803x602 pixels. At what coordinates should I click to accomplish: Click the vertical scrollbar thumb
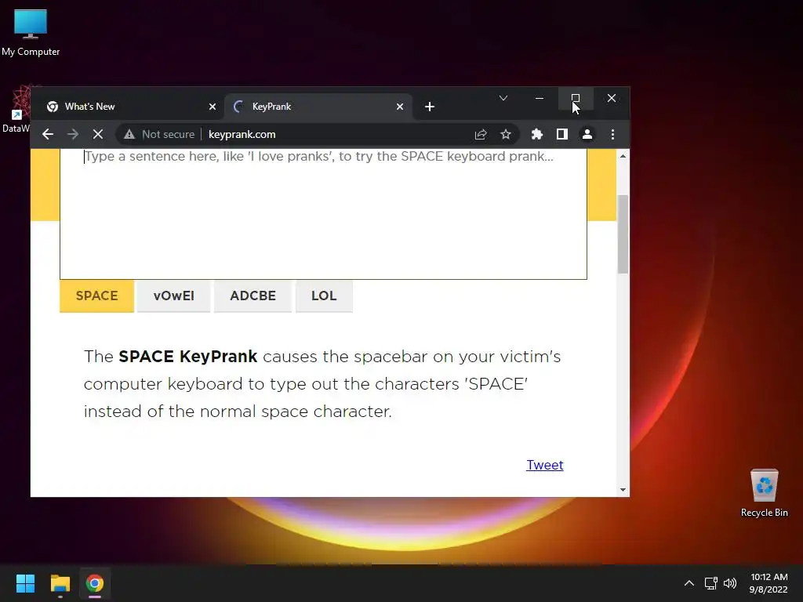(623, 234)
